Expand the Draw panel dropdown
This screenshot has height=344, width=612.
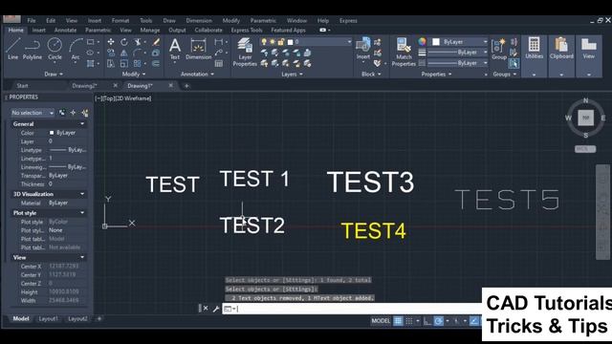point(54,74)
